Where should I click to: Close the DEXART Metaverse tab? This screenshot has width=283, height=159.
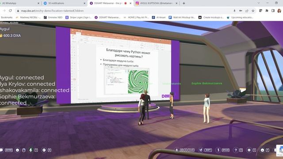pyautogui.click(x=131, y=3)
